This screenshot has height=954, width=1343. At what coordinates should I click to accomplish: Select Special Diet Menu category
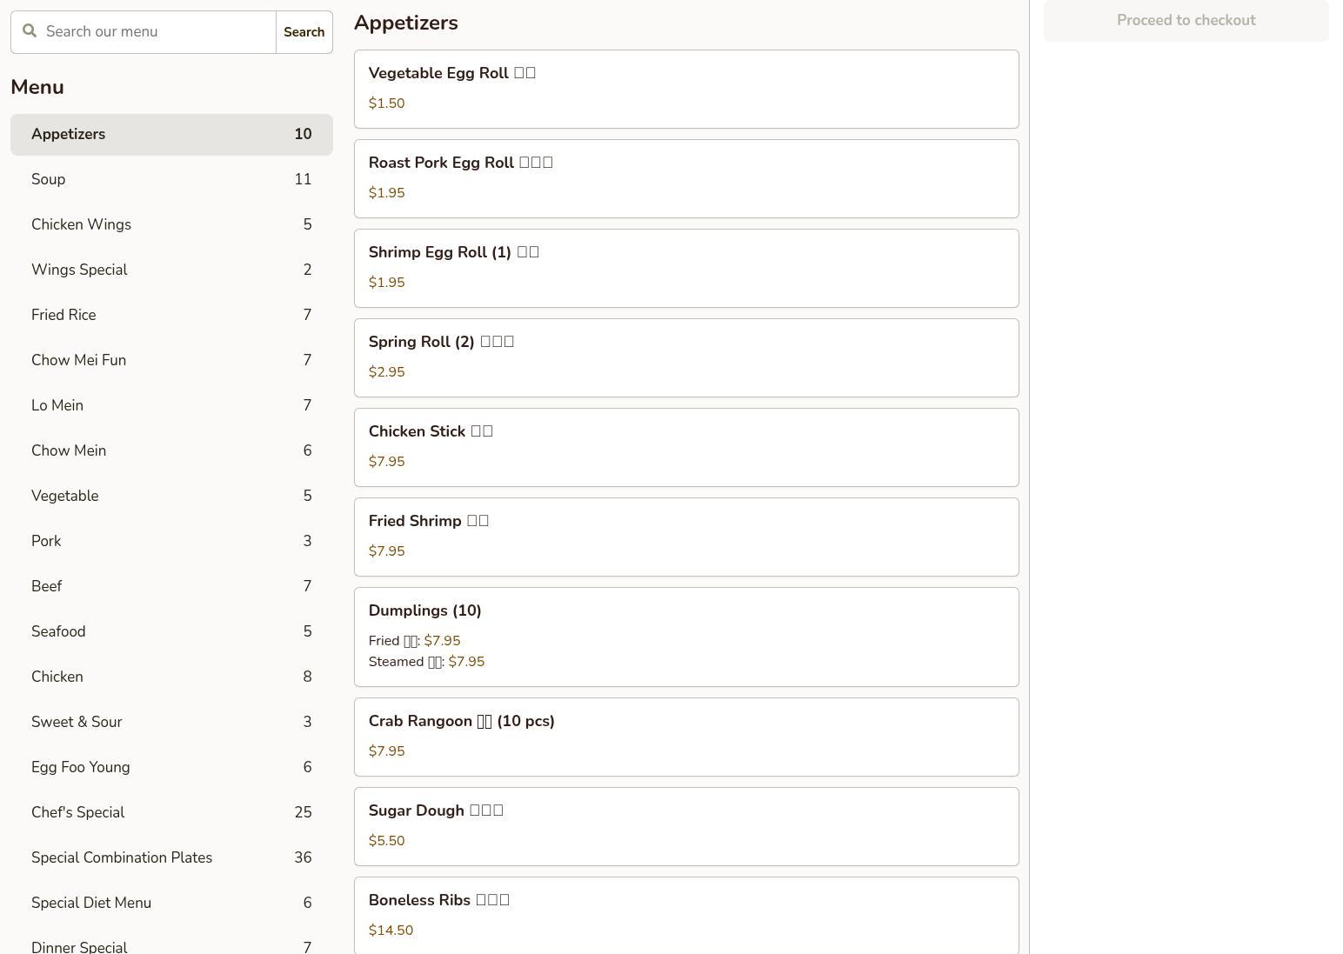point(171,904)
